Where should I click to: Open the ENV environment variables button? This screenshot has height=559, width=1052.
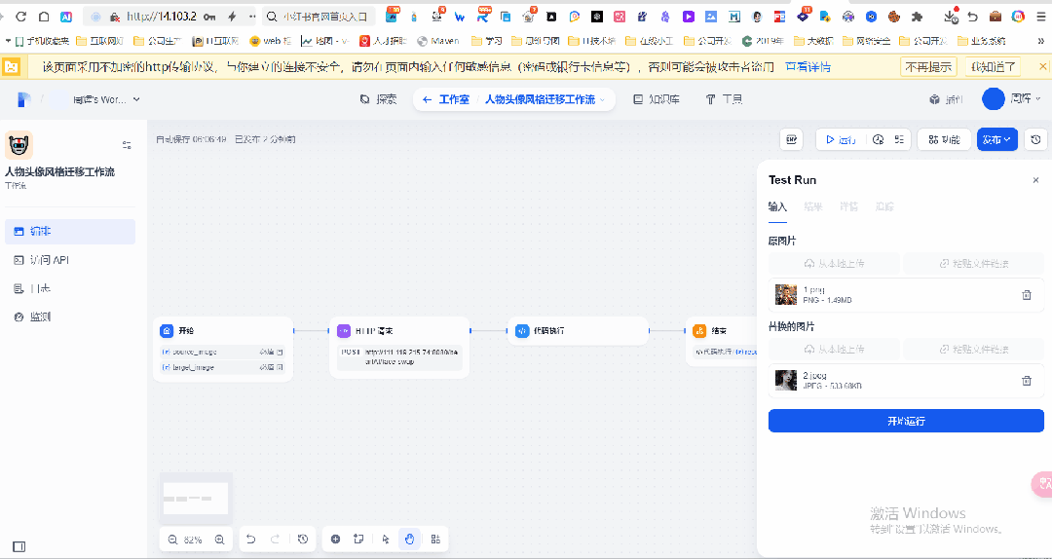pyautogui.click(x=792, y=139)
